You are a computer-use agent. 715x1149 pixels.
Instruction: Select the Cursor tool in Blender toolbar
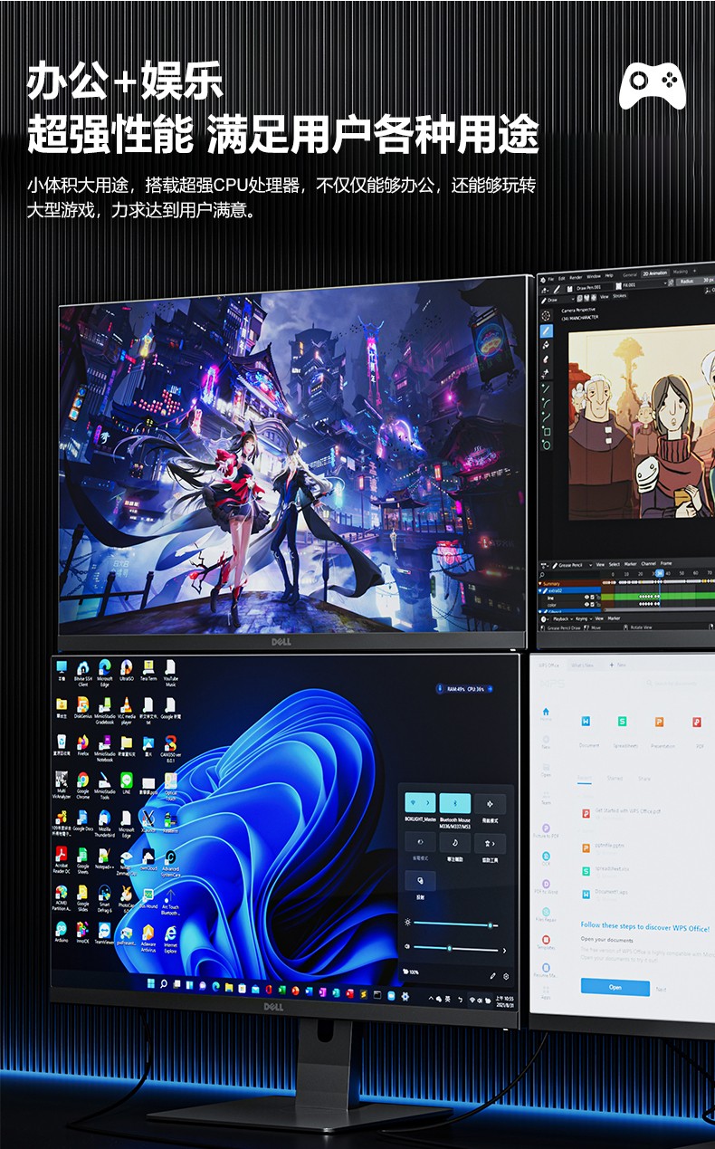547,315
